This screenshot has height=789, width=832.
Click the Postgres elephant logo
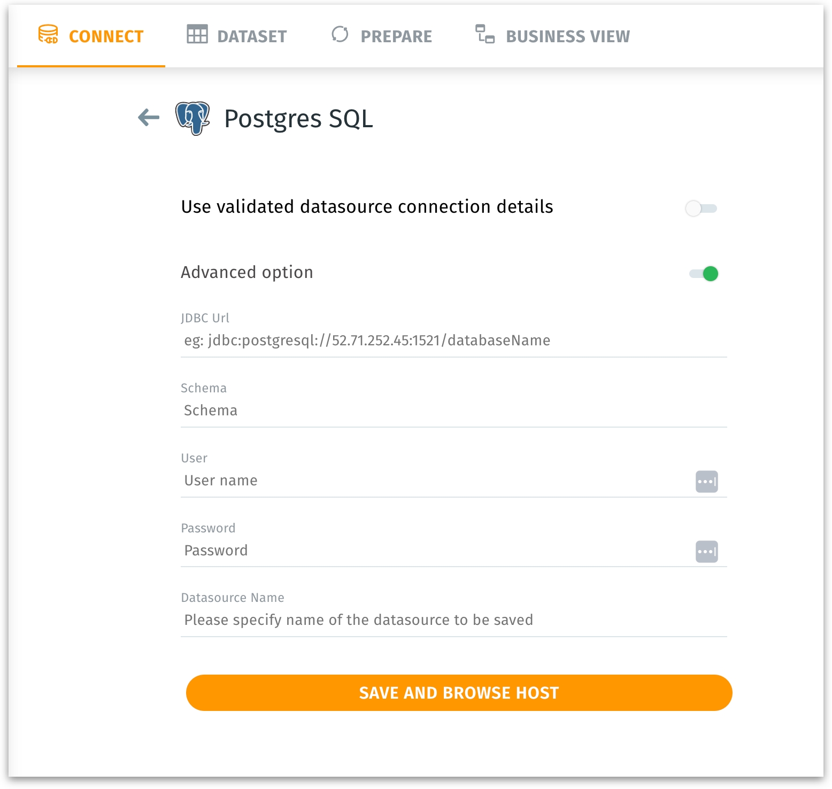192,118
